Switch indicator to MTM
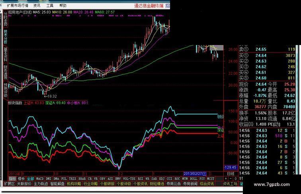 [185, 178]
